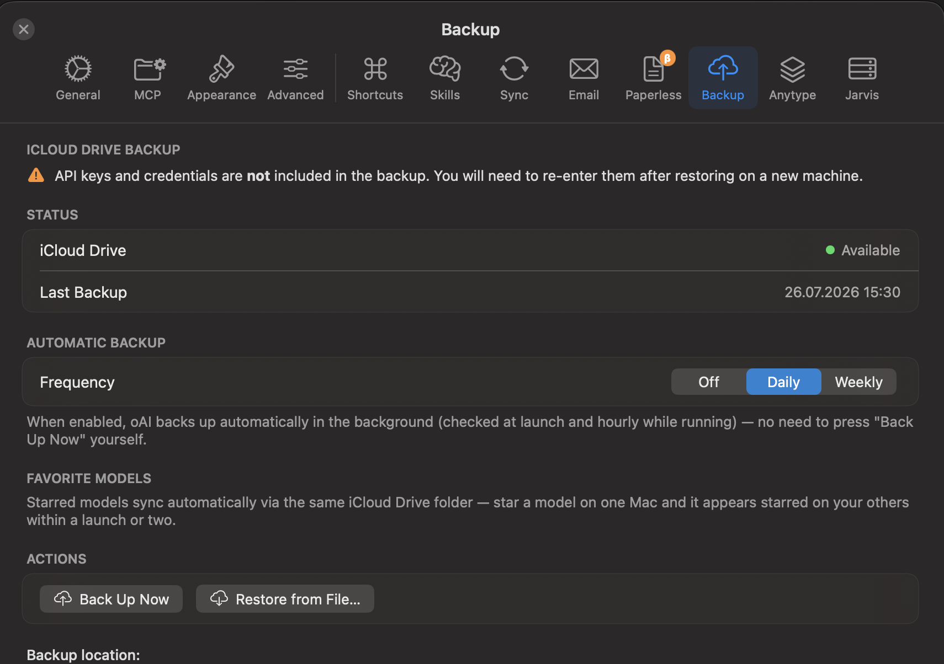Viewport: 944px width, 664px height.
Task: Click the Last Backup row label
Action: (x=83, y=292)
